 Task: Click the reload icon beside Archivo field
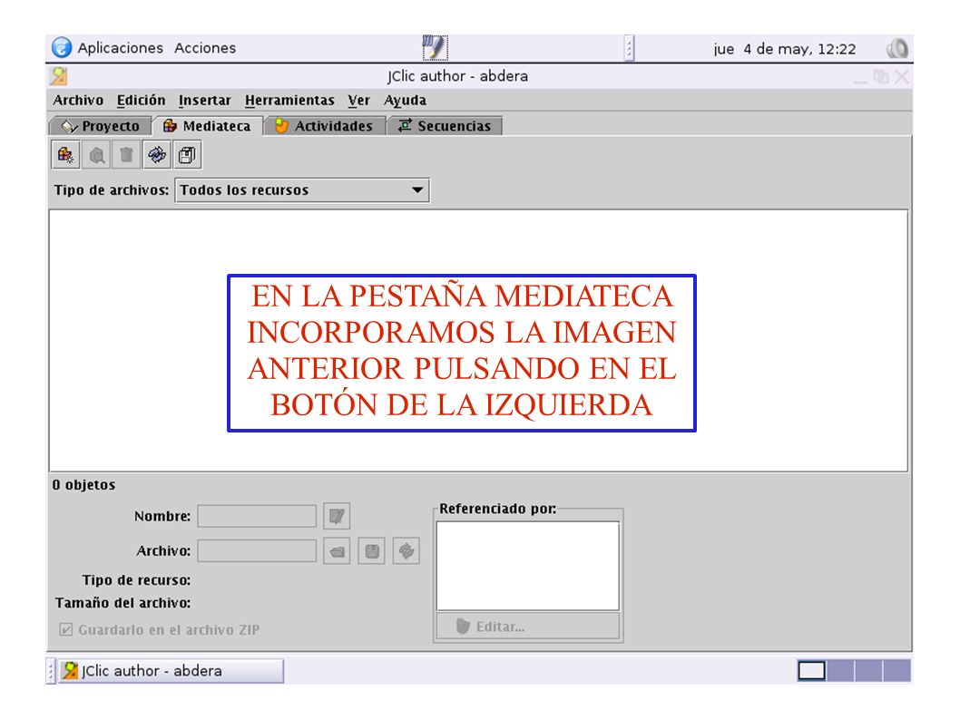[407, 551]
